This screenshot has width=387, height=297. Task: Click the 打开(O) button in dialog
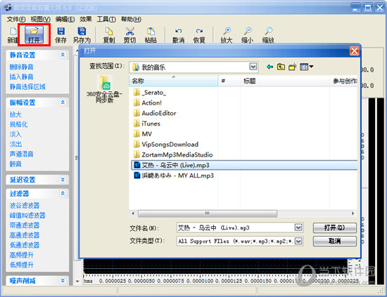pyautogui.click(x=335, y=227)
